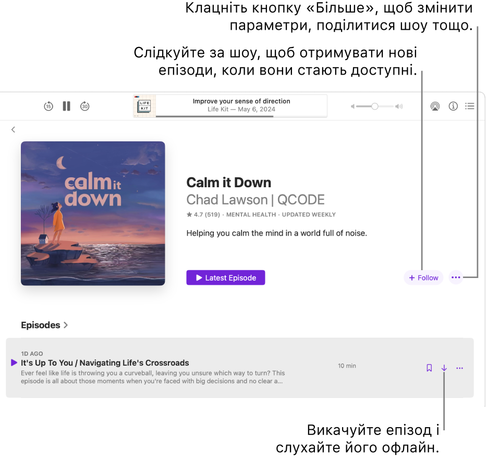The image size is (487, 459).
Task: Skip back 15 seconds
Action: tap(48, 106)
